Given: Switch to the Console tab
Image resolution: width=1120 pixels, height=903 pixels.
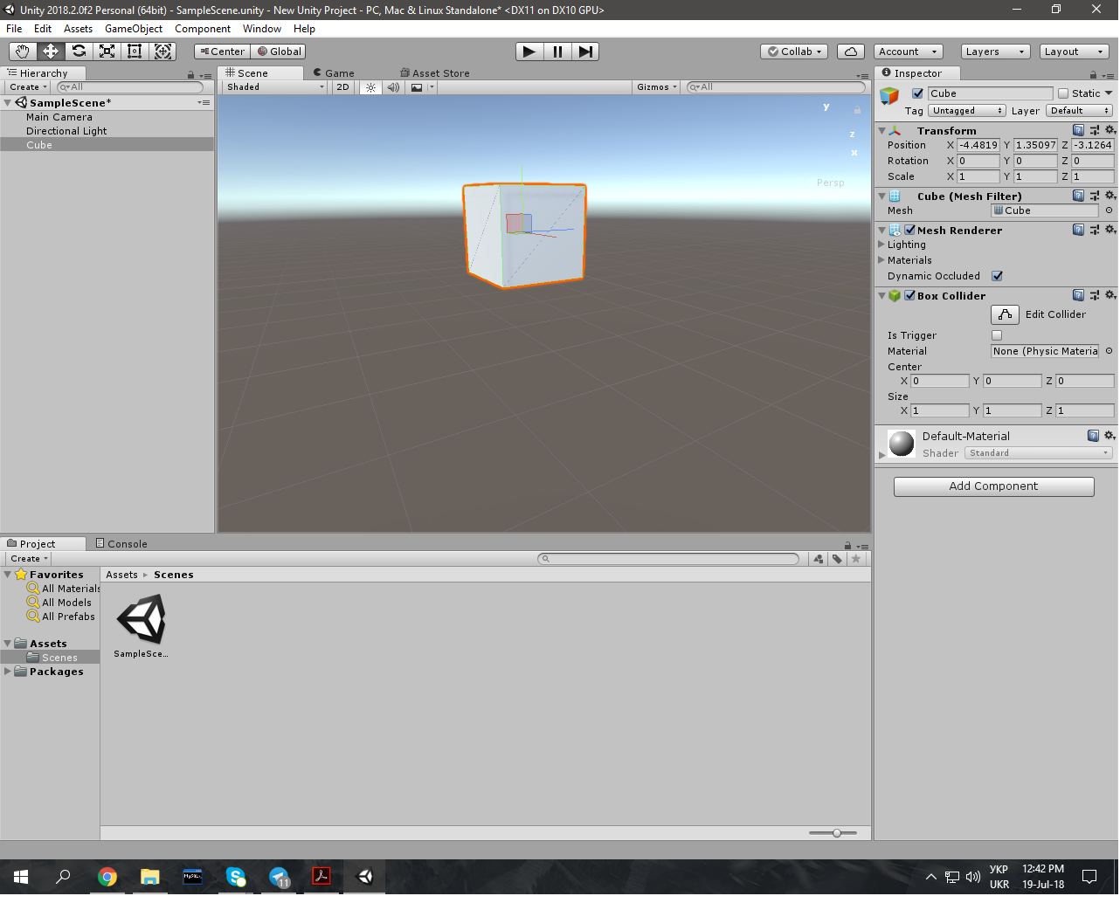Looking at the screenshot, I should [x=121, y=543].
